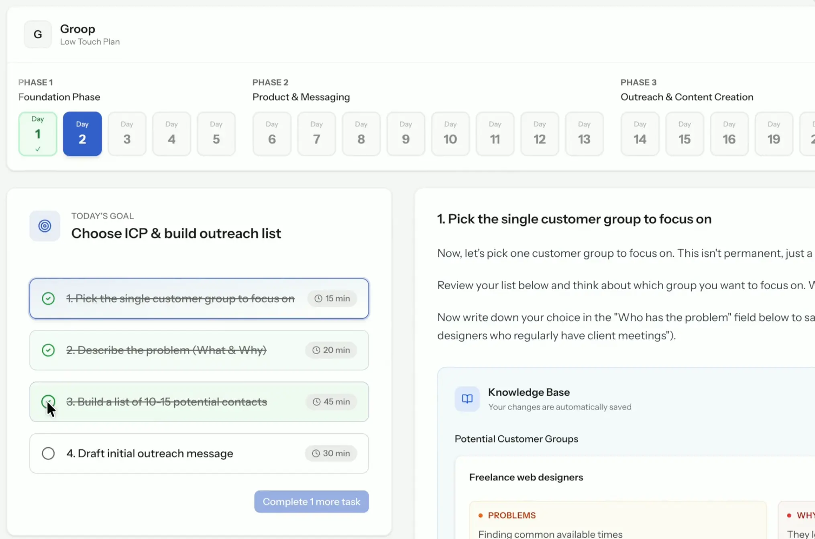This screenshot has width=815, height=539.
Task: Click the Groop G logo avatar
Action: [x=38, y=35]
